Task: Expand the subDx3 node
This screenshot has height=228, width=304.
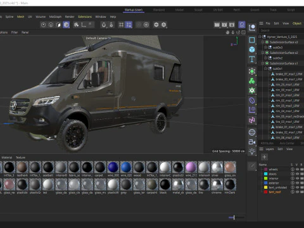Action: coord(266,47)
